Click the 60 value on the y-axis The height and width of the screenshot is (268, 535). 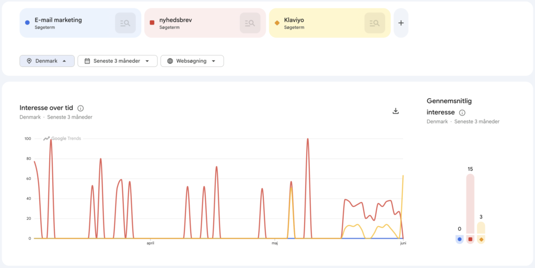(x=29, y=179)
